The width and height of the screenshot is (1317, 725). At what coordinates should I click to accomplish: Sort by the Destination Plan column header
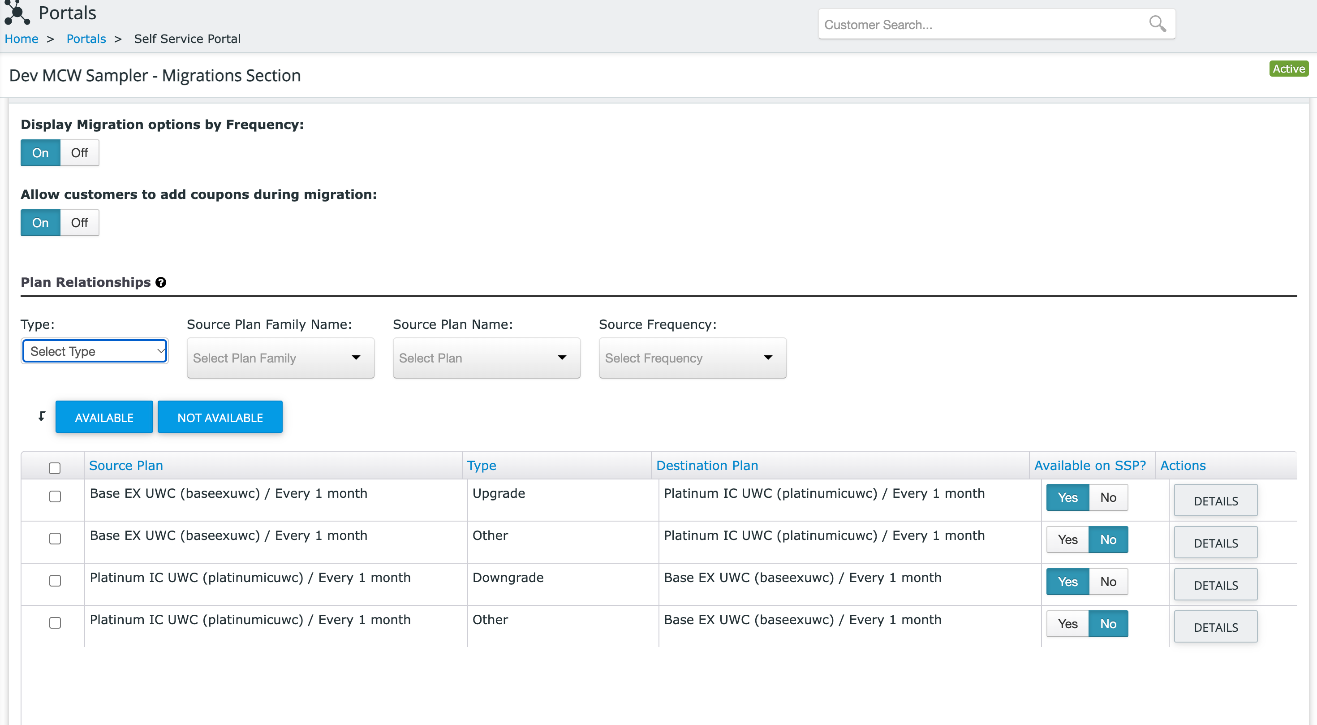(x=707, y=465)
